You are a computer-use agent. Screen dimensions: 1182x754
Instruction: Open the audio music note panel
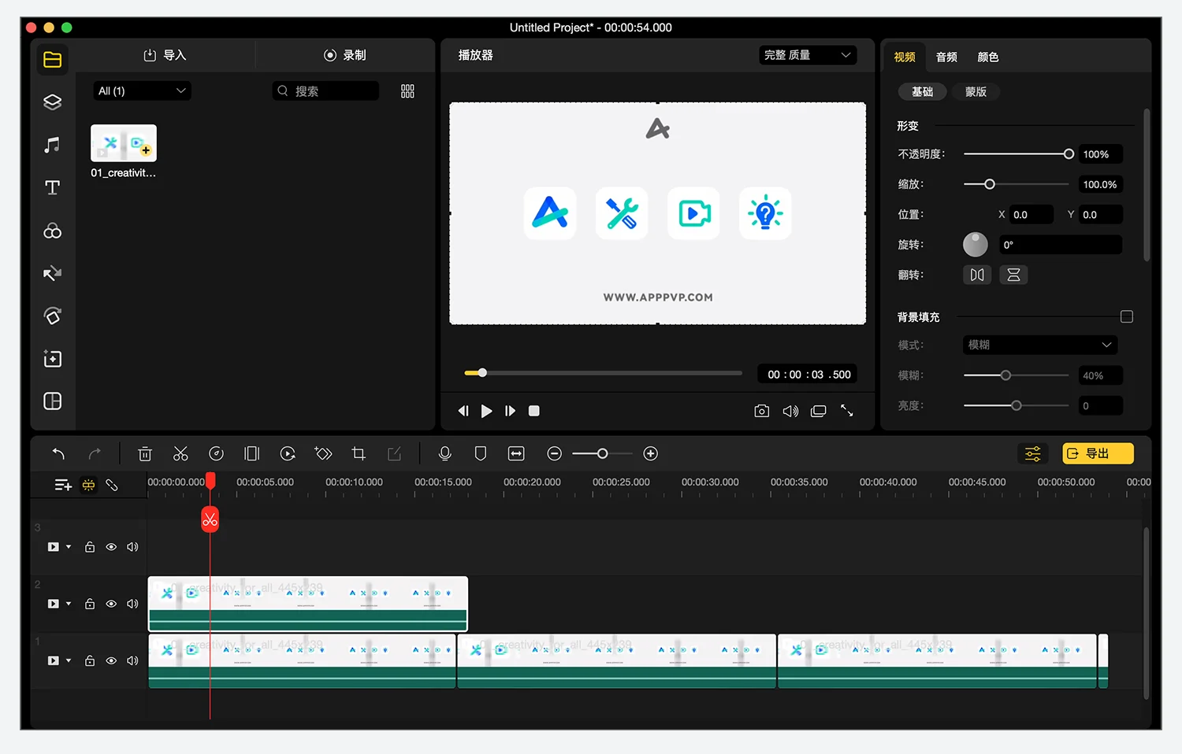pyautogui.click(x=53, y=145)
